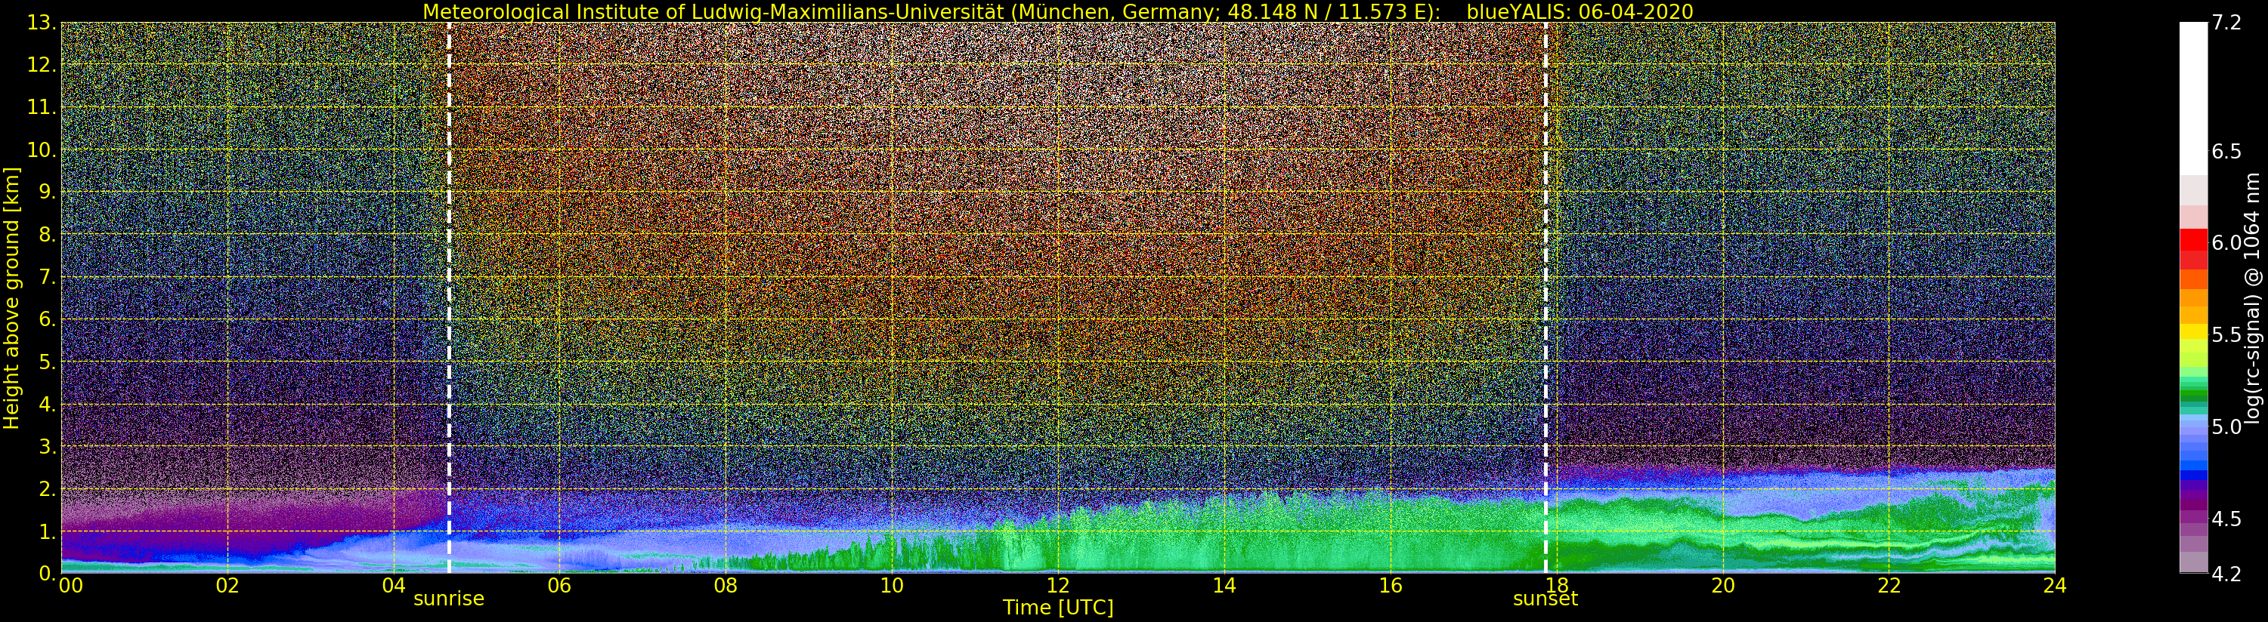This screenshot has width=2268, height=622.
Task: Click time tick label '08'
Action: tap(726, 586)
